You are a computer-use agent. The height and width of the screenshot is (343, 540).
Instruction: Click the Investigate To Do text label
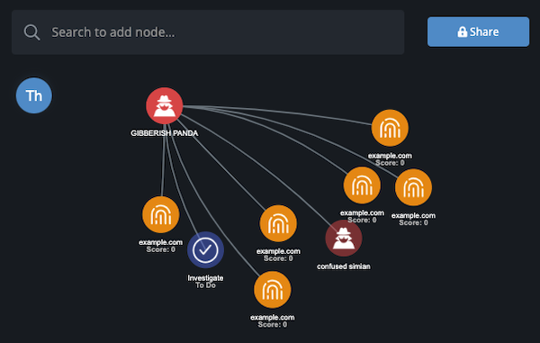pyautogui.click(x=205, y=282)
